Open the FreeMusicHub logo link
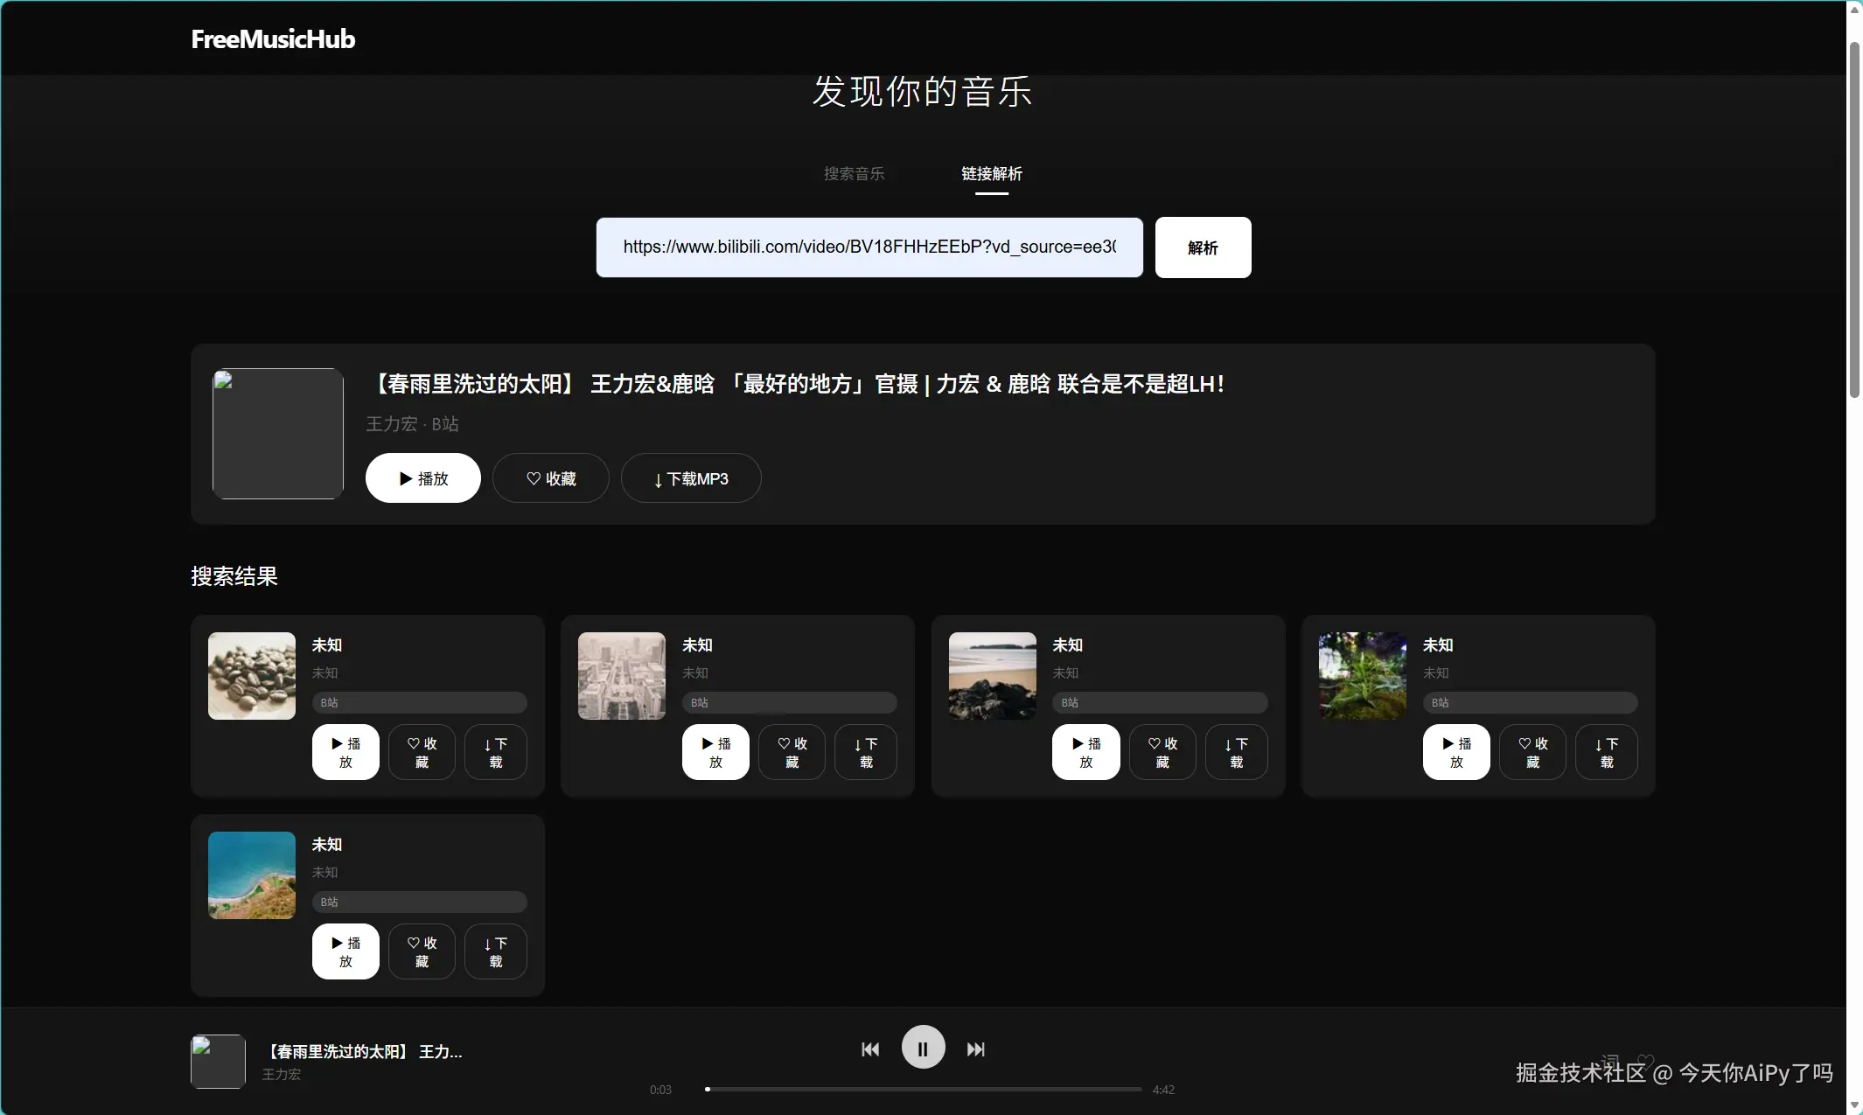The image size is (1863, 1115). click(273, 39)
